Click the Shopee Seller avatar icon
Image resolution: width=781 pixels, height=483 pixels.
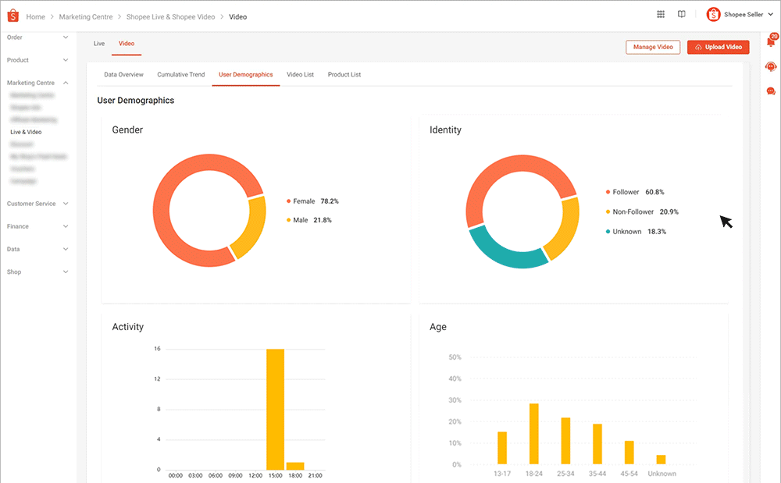(x=713, y=14)
